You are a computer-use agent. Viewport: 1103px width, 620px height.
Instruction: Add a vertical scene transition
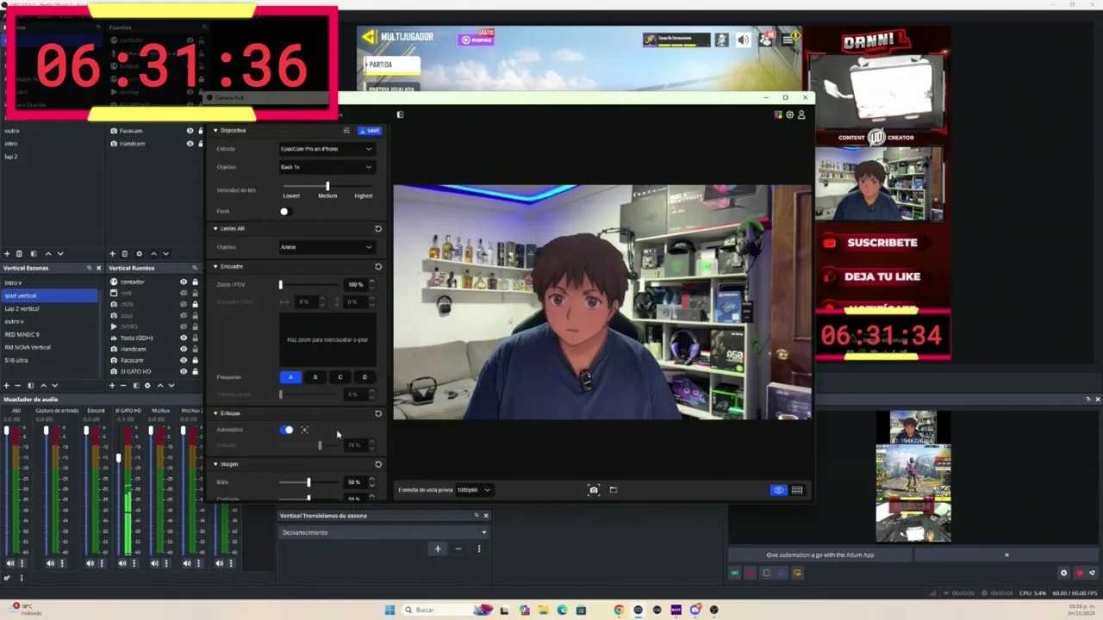click(438, 549)
